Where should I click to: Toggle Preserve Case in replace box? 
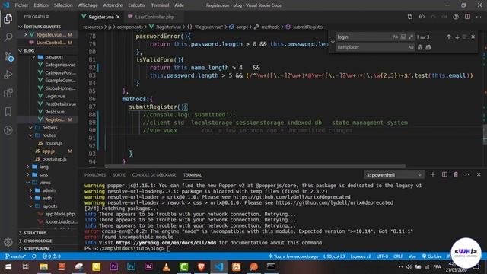(x=411, y=47)
